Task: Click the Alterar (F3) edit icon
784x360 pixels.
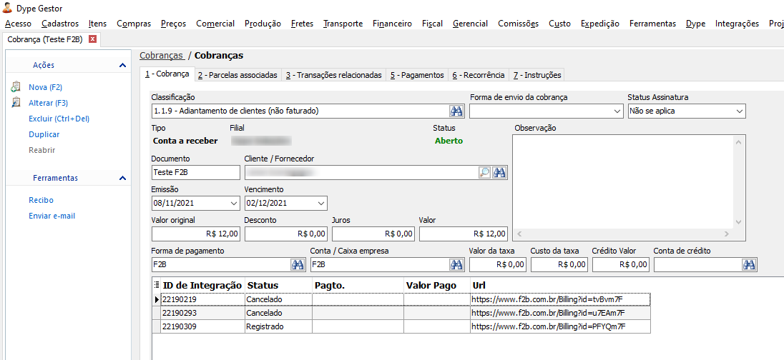Action: (x=16, y=103)
